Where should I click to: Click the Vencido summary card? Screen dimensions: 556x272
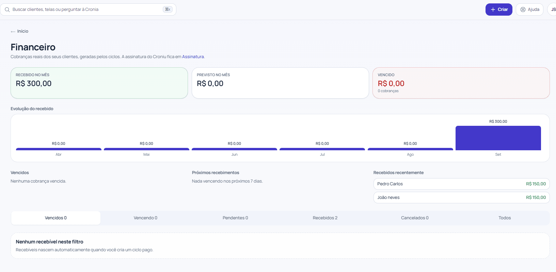pyautogui.click(x=461, y=83)
